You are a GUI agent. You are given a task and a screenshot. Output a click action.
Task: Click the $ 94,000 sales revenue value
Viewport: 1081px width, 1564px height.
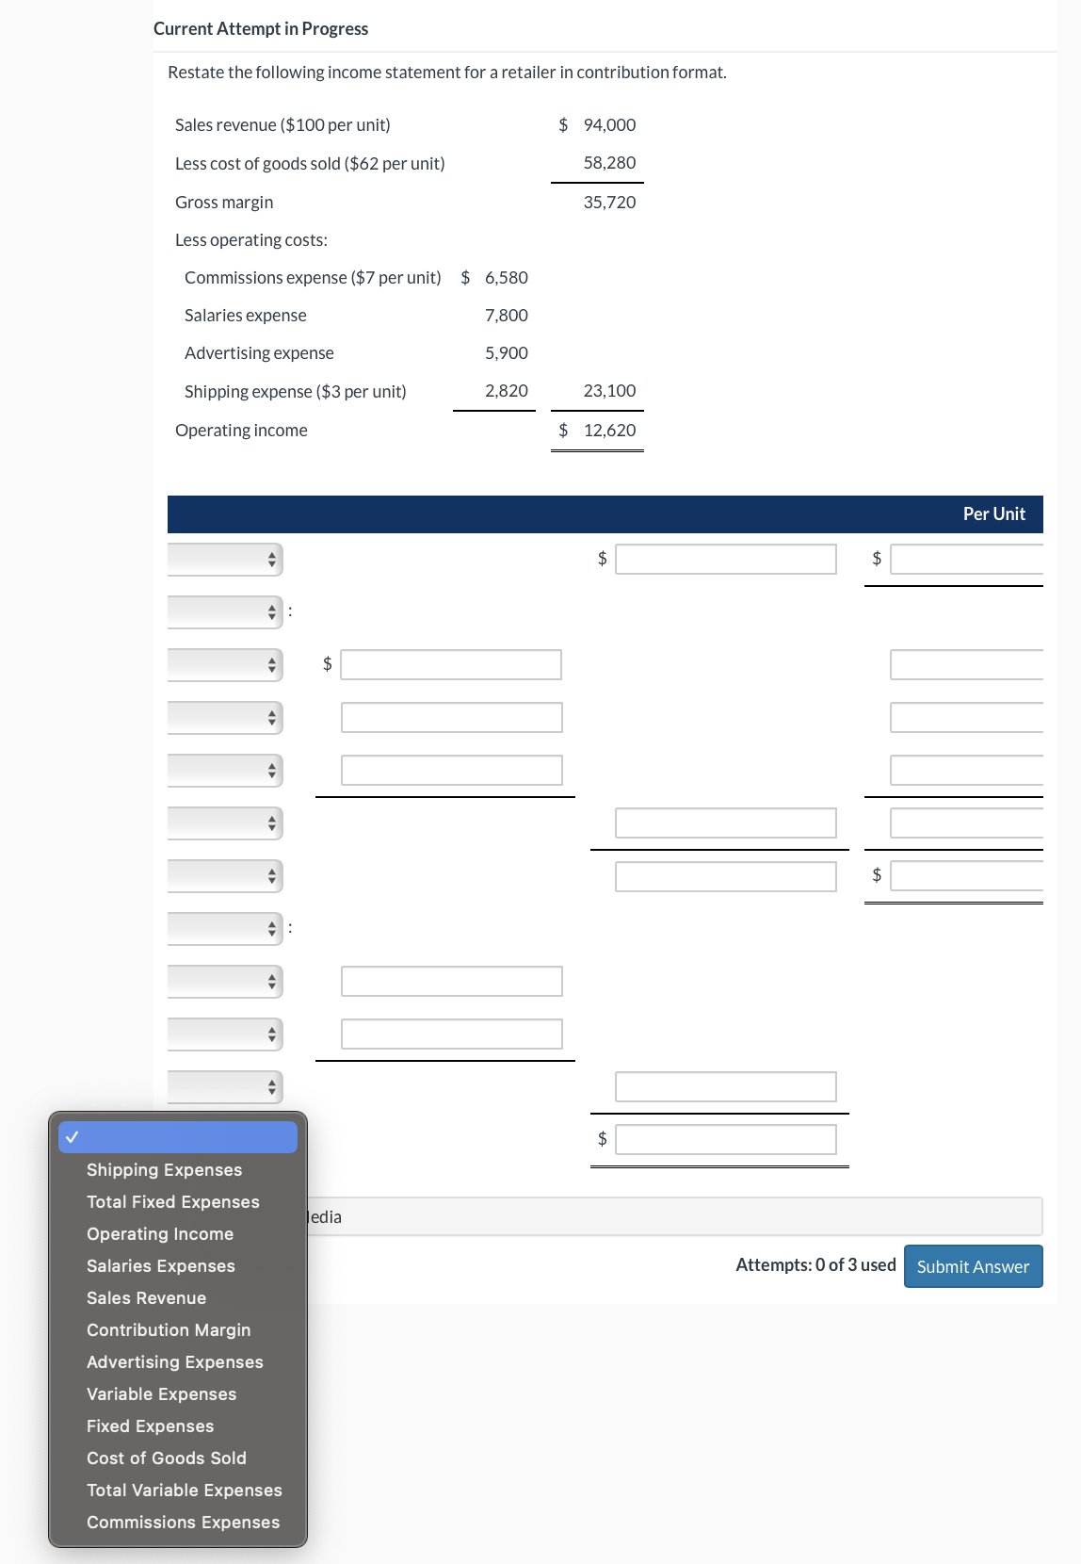(x=597, y=124)
